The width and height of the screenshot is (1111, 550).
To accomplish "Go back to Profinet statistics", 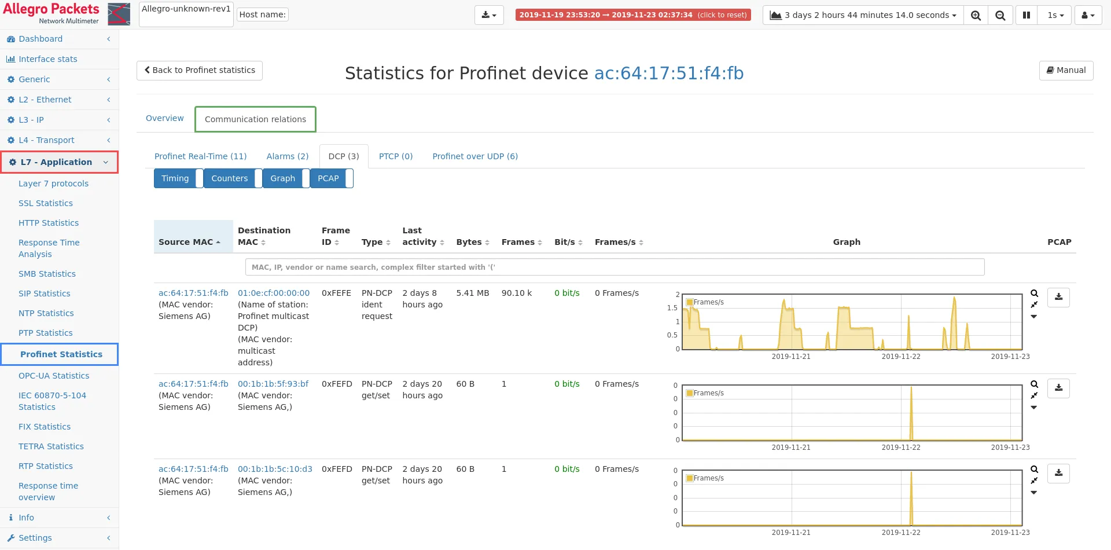I will [x=200, y=70].
